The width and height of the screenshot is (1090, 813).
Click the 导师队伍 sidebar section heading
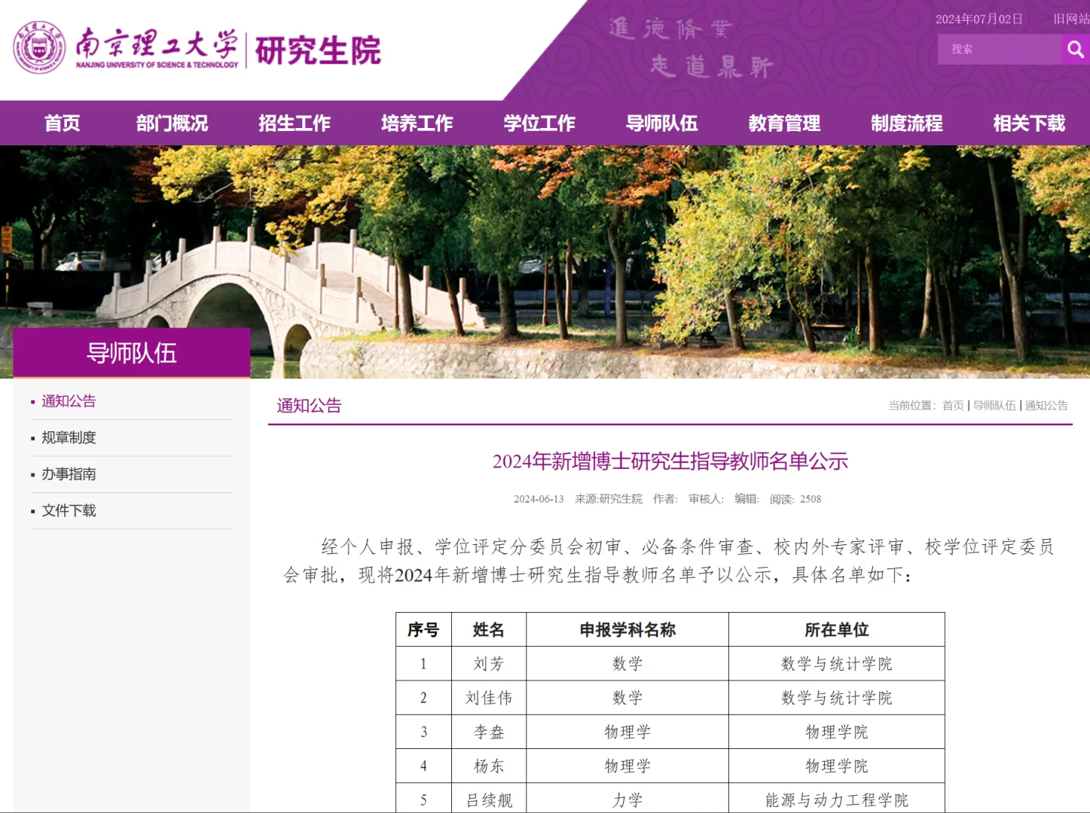click(x=132, y=353)
